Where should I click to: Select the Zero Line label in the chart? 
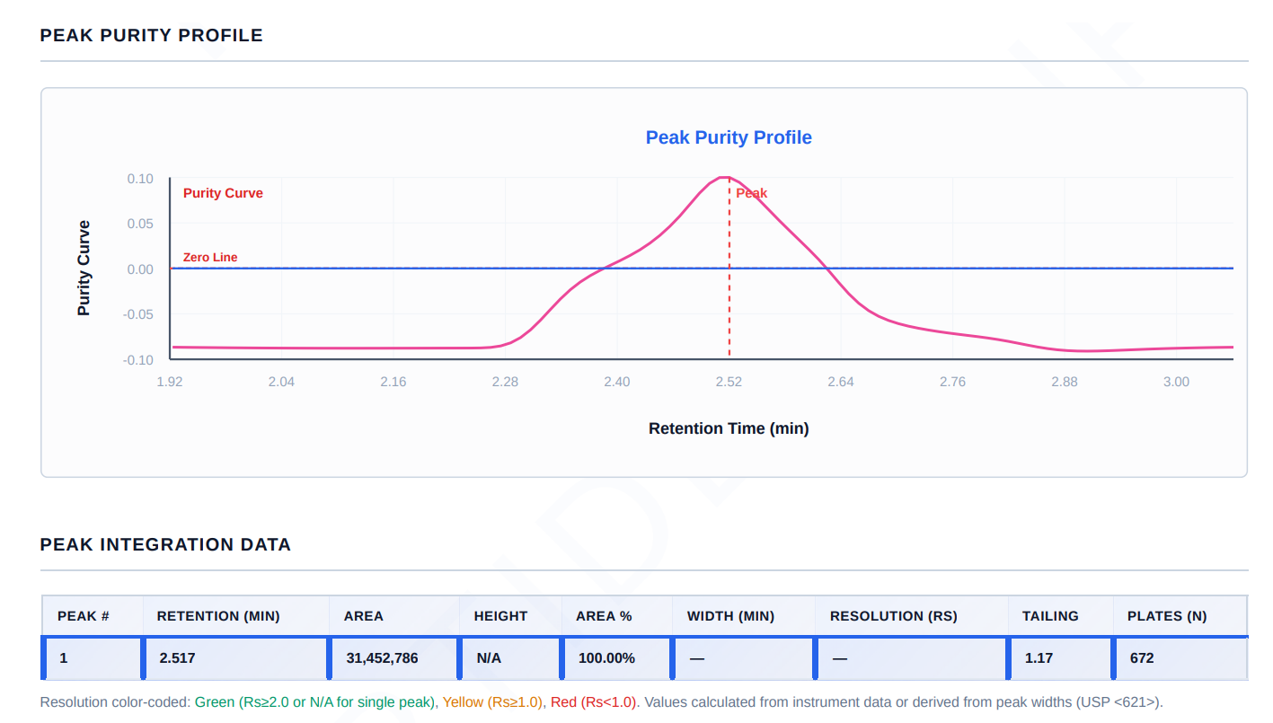[210, 258]
